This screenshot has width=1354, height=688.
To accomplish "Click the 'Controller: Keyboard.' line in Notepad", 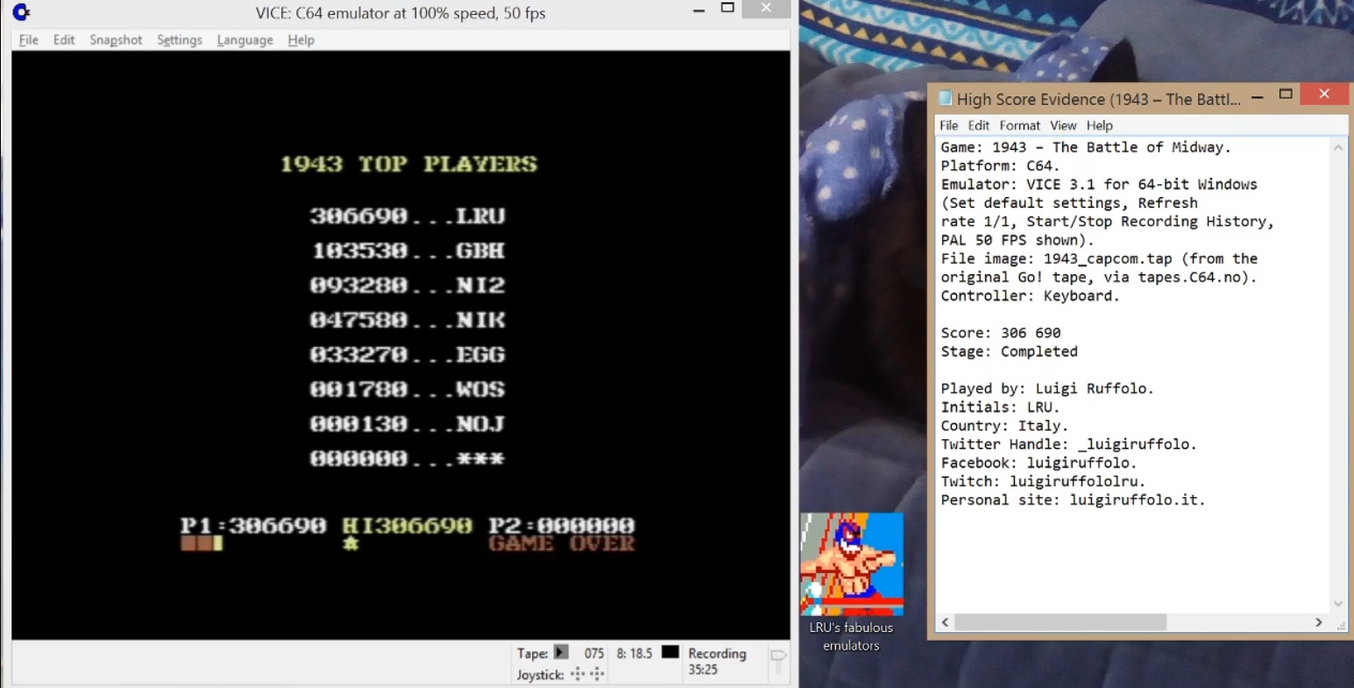I will pos(1031,296).
